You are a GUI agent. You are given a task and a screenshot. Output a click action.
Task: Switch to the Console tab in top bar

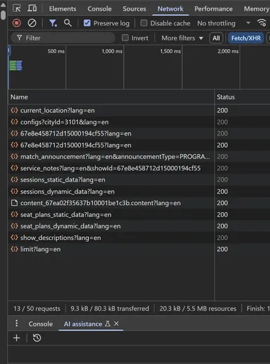coord(99,9)
